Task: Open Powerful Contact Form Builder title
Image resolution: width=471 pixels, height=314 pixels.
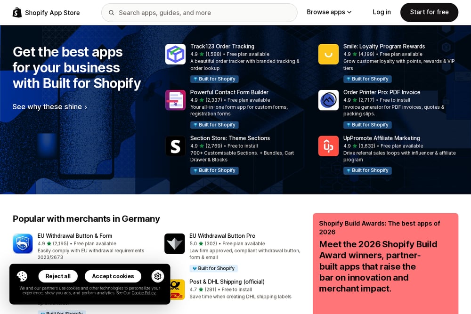Action: pyautogui.click(x=229, y=92)
